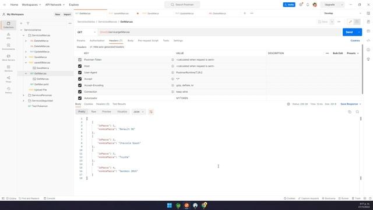Open the Monitors sidebar panel
Screen dimensions: 373x210
point(9,69)
